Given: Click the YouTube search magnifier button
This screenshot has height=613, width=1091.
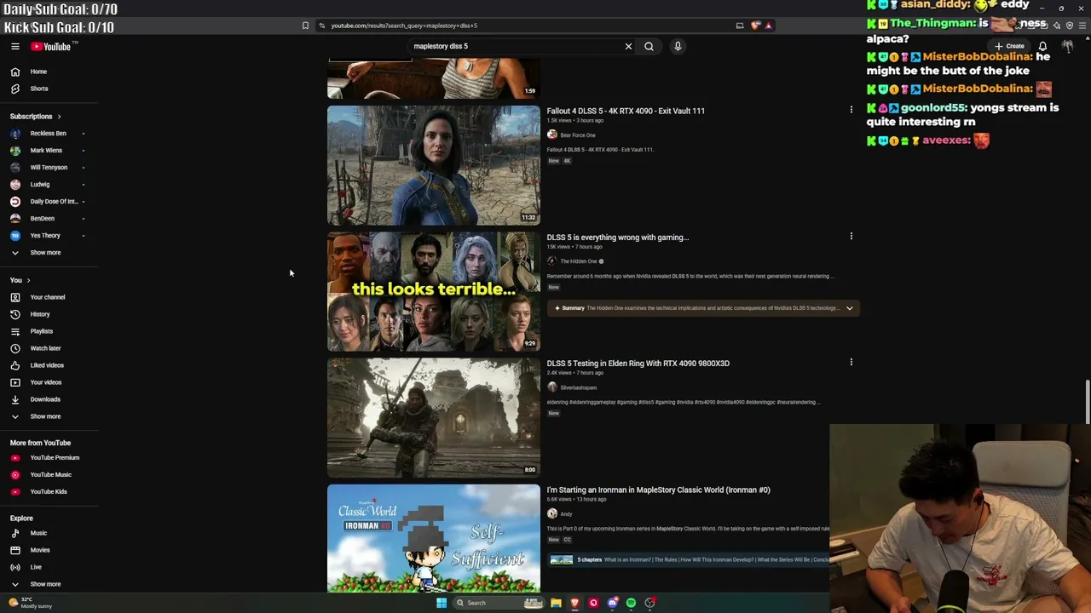Looking at the screenshot, I should (x=649, y=46).
